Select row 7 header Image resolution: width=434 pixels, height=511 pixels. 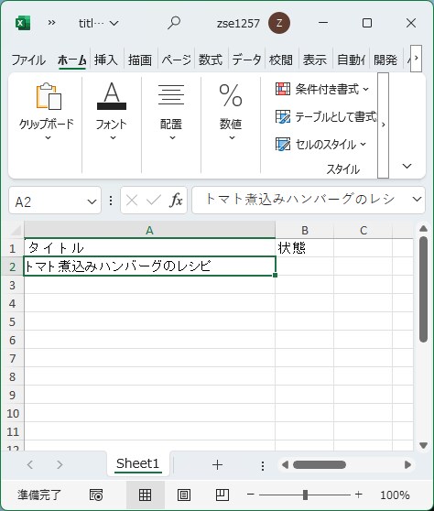13,358
